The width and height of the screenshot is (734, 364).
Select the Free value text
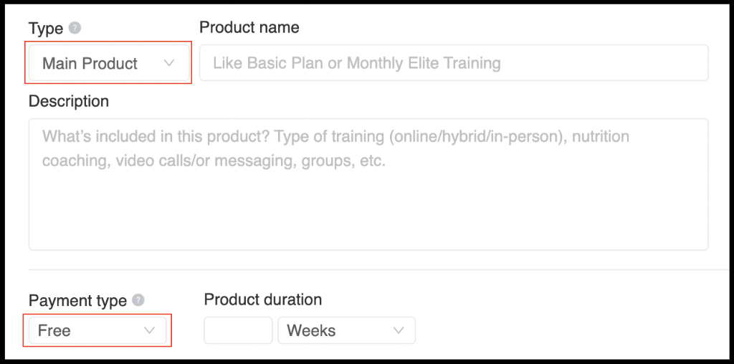point(54,331)
